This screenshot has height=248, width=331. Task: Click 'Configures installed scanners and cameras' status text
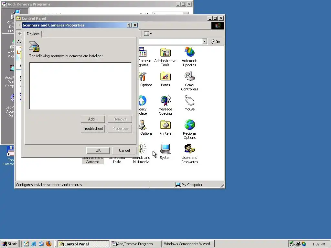click(x=49, y=185)
